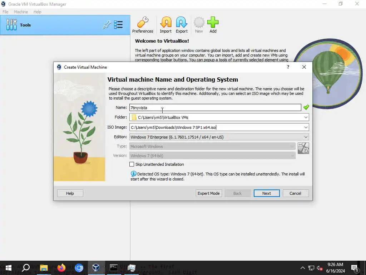This screenshot has width=366, height=275.
Task: Open Preferences in VirtualBox toolbar
Action: tap(143, 25)
